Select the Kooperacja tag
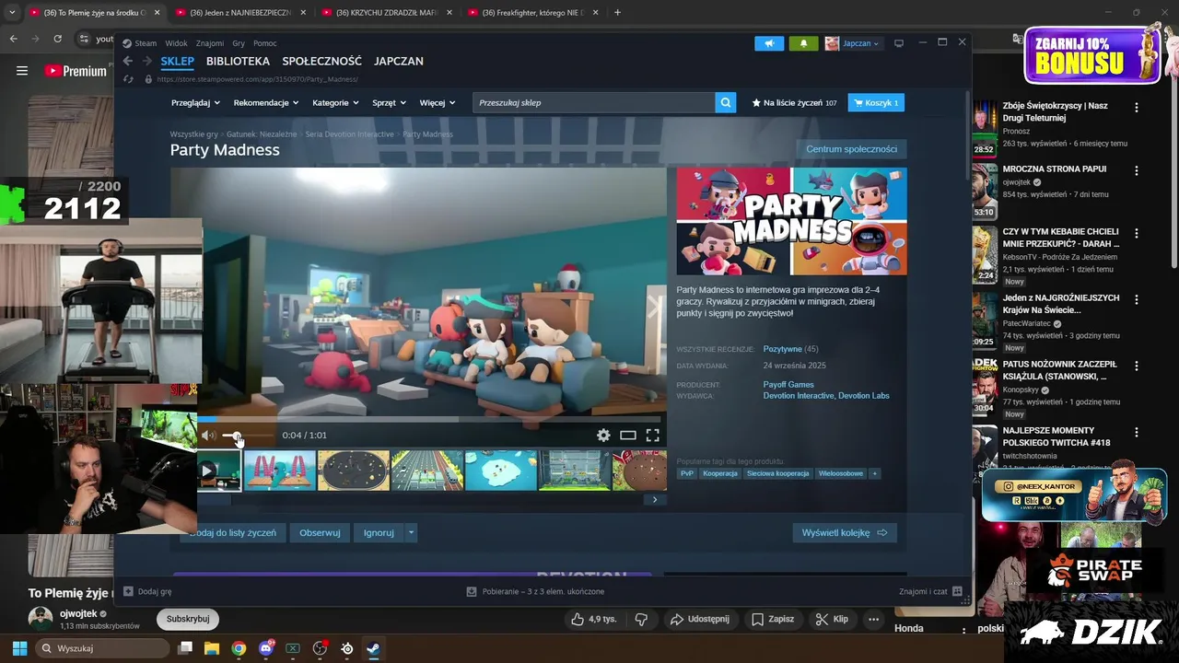The width and height of the screenshot is (1179, 663). [720, 473]
